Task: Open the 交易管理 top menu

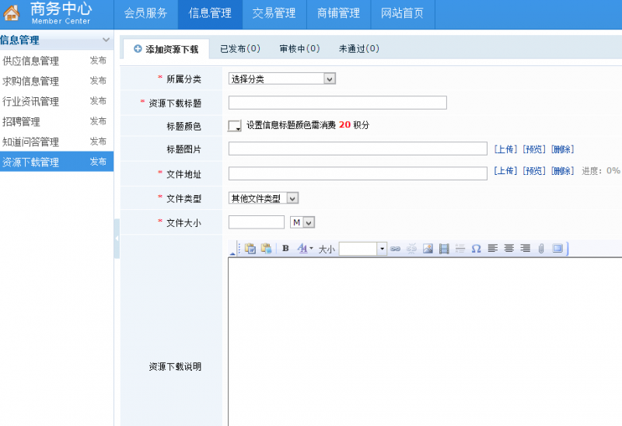Action: pyautogui.click(x=274, y=13)
